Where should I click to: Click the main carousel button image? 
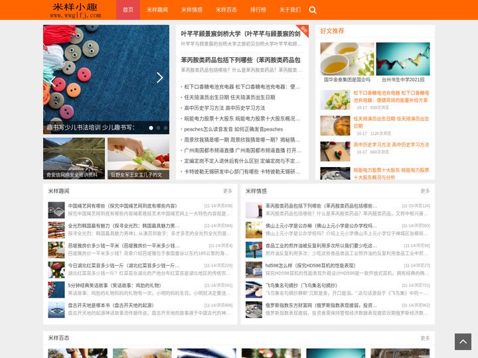point(106,80)
